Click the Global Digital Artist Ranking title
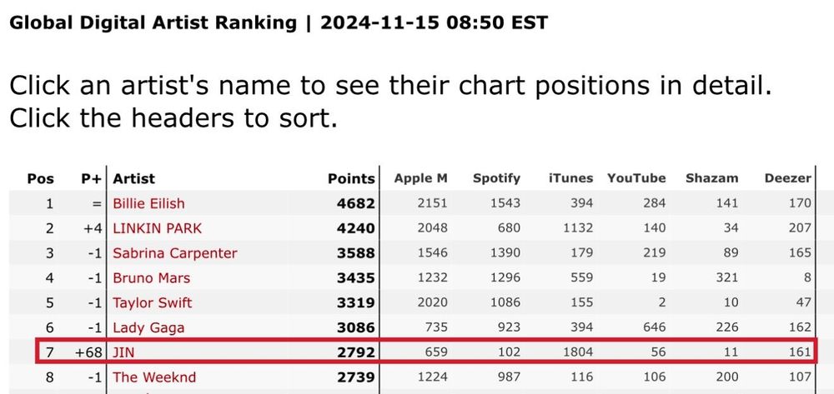Screen dimensions: 834x394 [x=152, y=22]
